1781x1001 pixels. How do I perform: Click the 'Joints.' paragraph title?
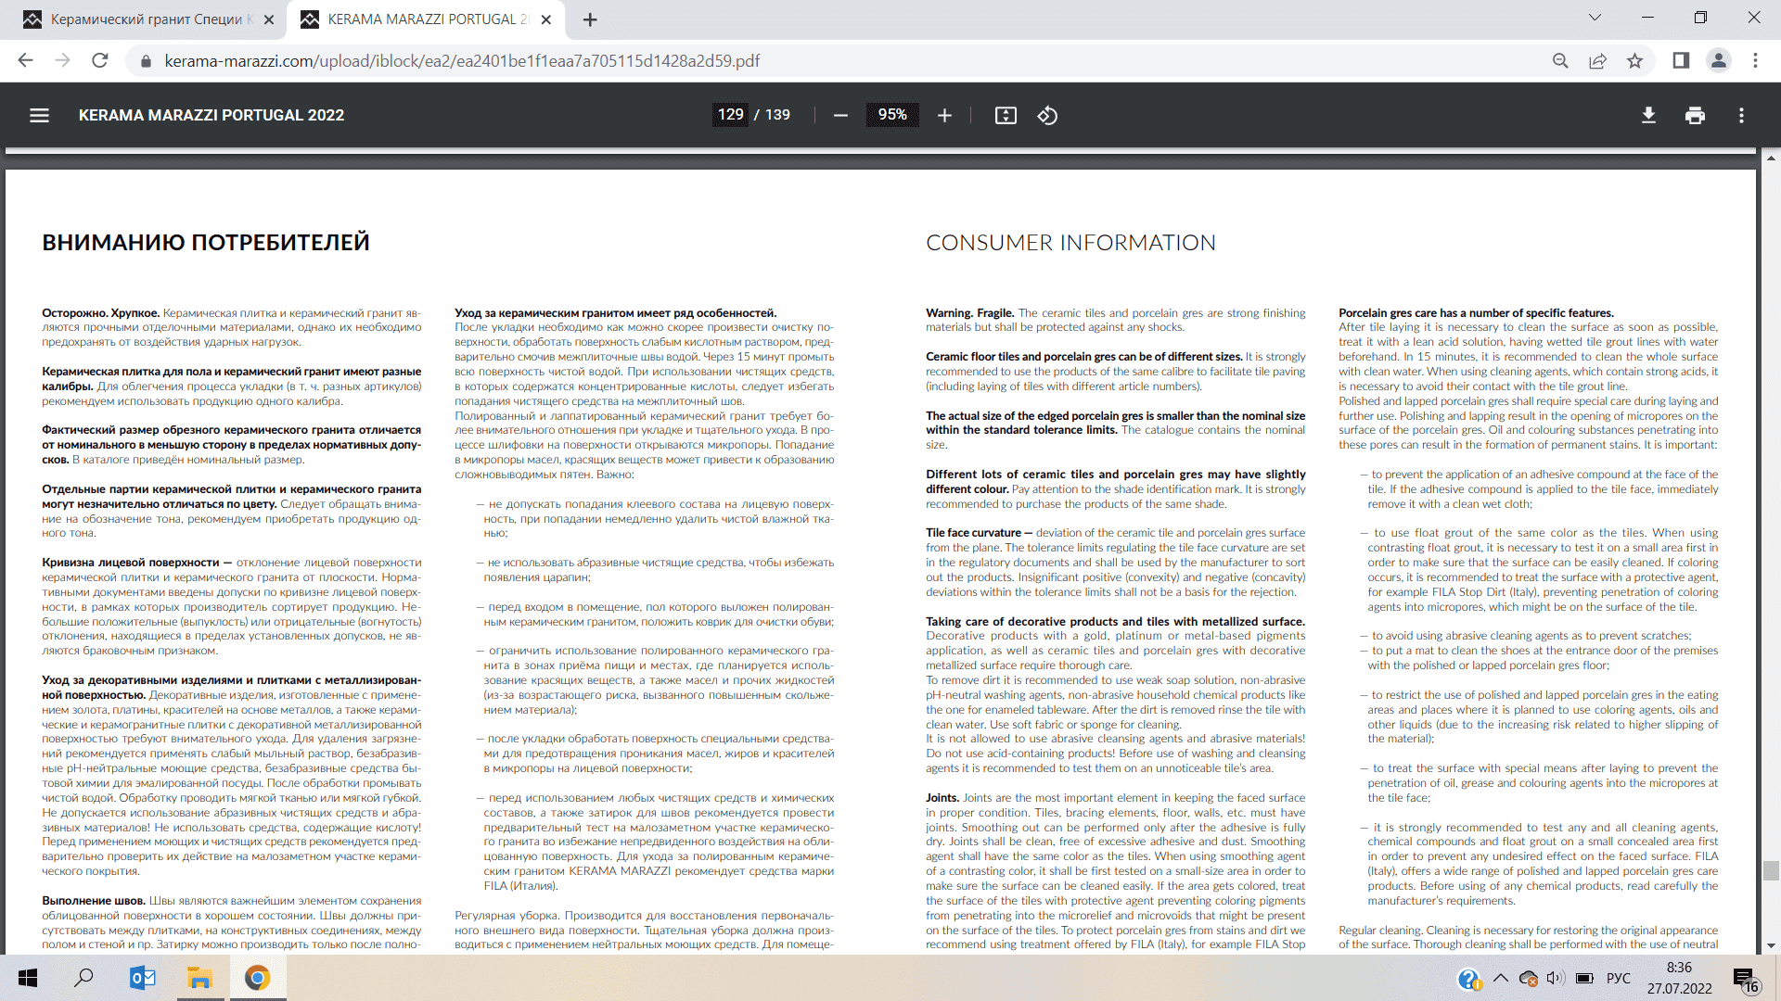[942, 798]
